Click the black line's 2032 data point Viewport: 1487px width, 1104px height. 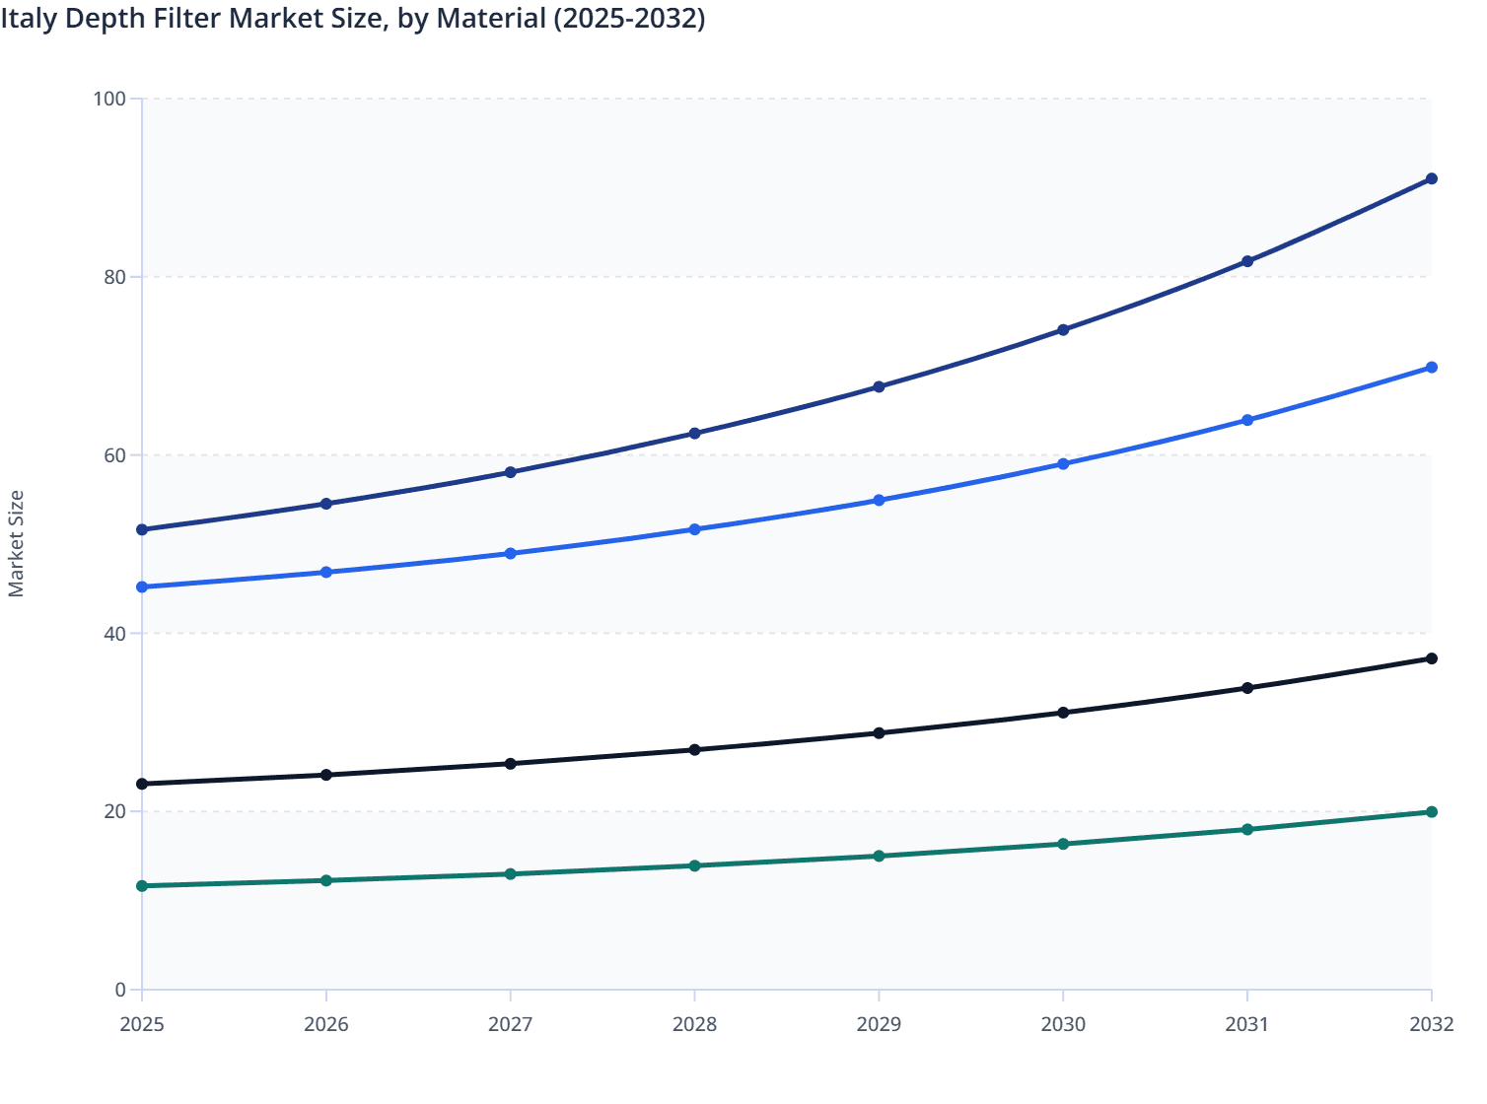(1431, 658)
